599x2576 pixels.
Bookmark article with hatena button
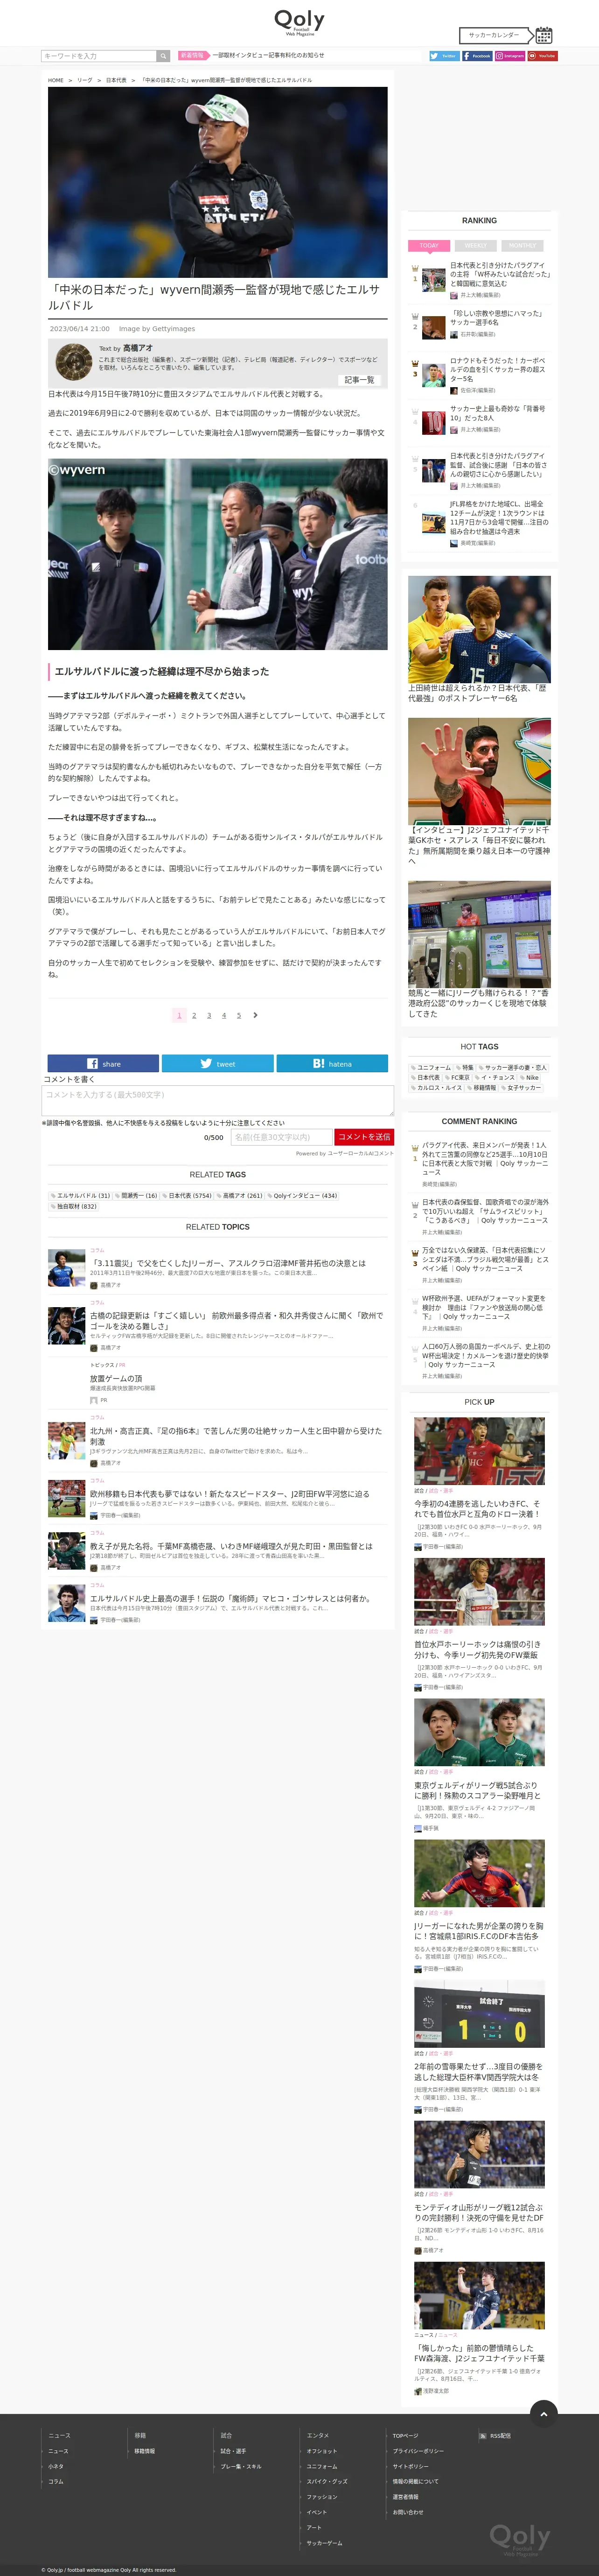[333, 1063]
